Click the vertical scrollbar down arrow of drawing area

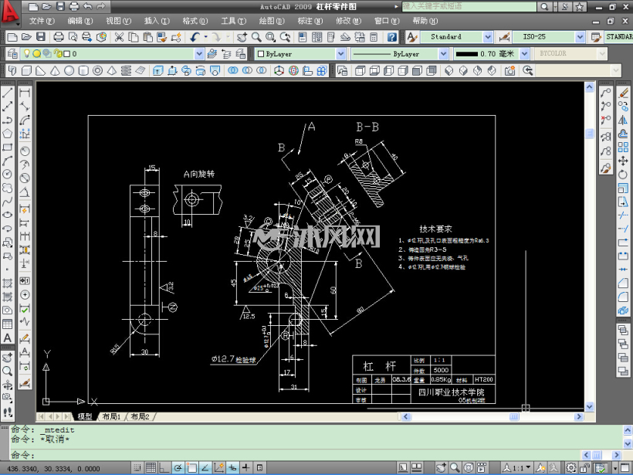(590, 407)
